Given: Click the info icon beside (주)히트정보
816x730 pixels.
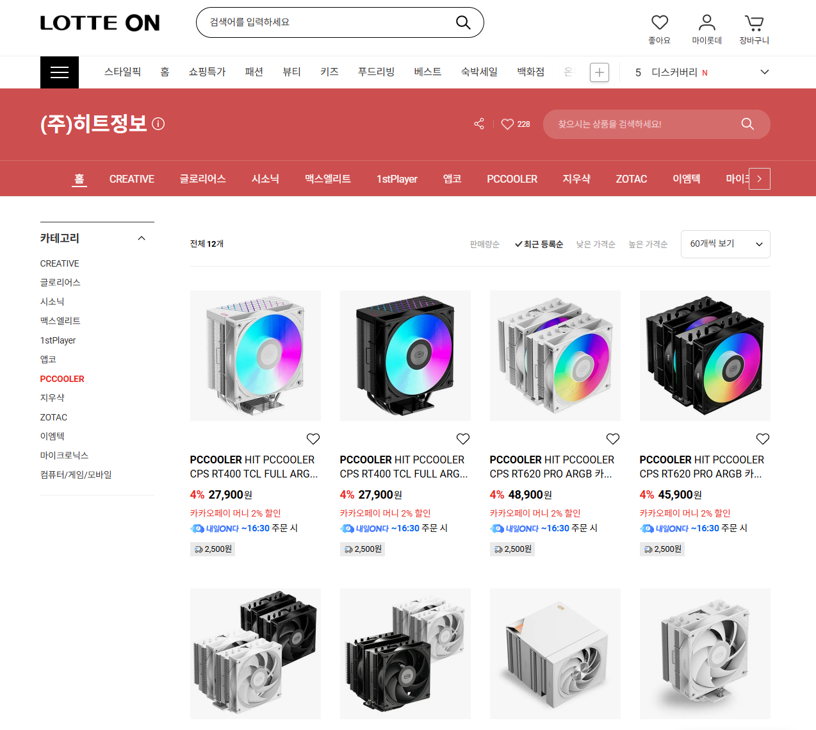Looking at the screenshot, I should click(158, 124).
